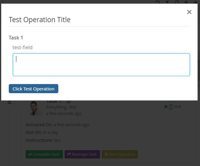
Task: Click the undo arrow icon in top toolbar
Action: (158, 2)
